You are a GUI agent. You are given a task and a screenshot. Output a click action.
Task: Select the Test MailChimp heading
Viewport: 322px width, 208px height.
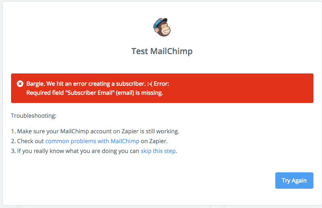(x=162, y=51)
